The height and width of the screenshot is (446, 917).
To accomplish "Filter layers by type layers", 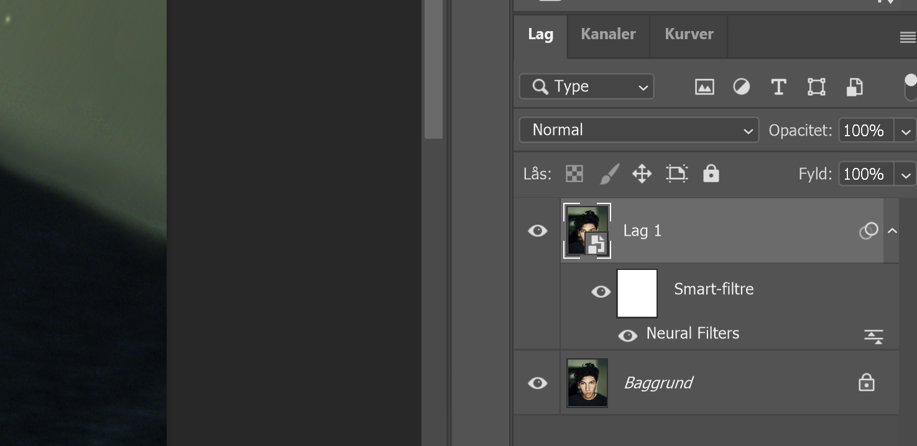I will pyautogui.click(x=778, y=86).
